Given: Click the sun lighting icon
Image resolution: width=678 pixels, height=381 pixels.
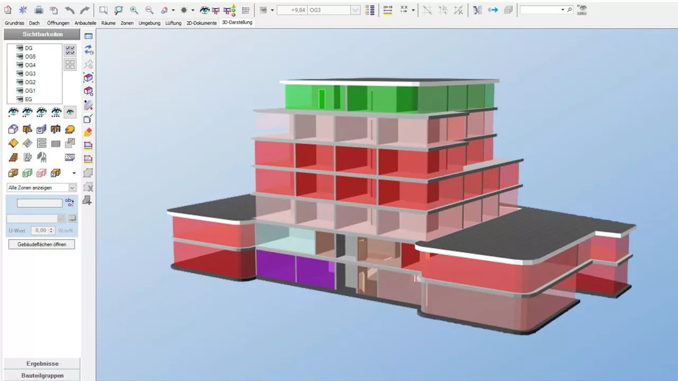Looking at the screenshot, I should [184, 10].
